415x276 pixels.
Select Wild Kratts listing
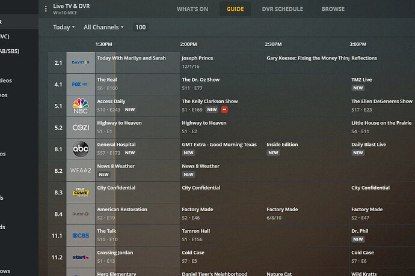pyautogui.click(x=383, y=272)
